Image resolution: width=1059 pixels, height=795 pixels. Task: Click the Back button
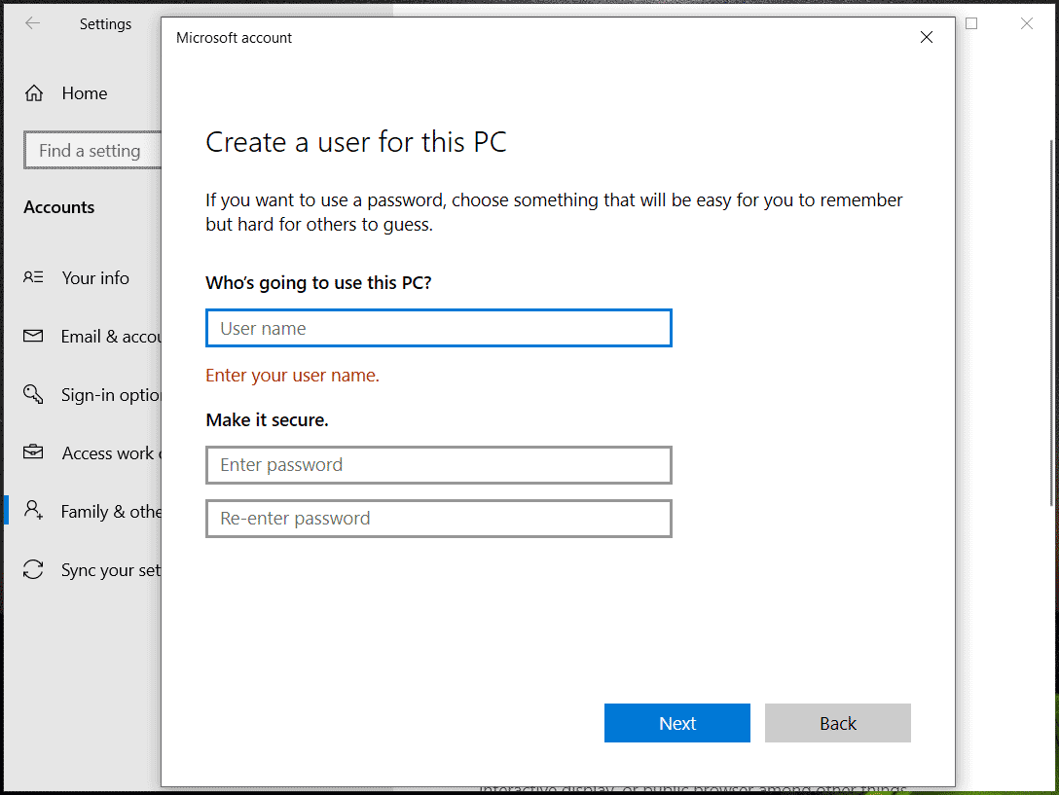tap(838, 723)
